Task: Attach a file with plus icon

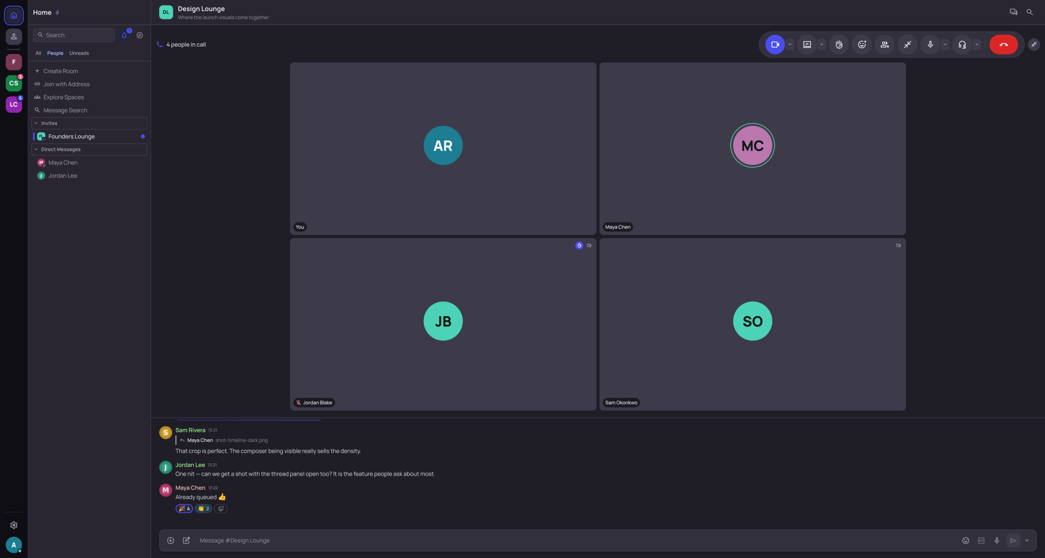Action: 171,541
